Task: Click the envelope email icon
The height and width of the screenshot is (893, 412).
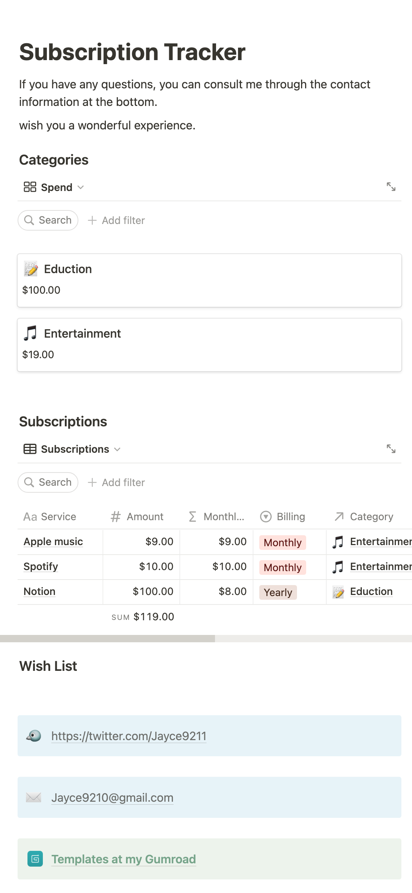Action: 34,797
